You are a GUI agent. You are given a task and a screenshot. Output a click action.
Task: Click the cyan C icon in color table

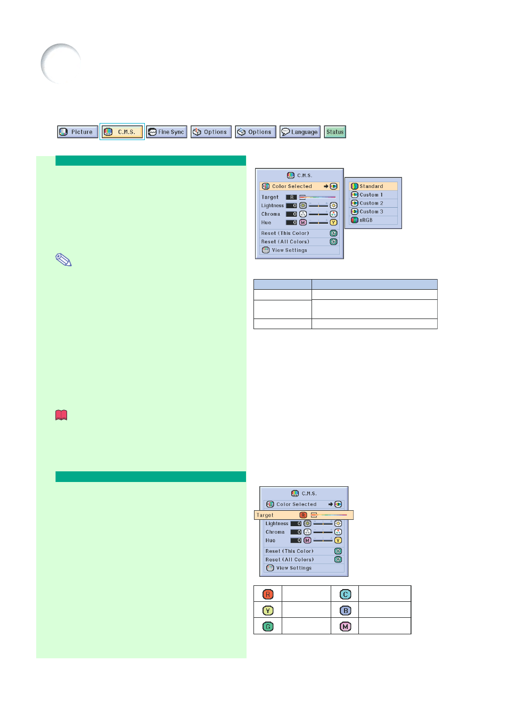(346, 594)
